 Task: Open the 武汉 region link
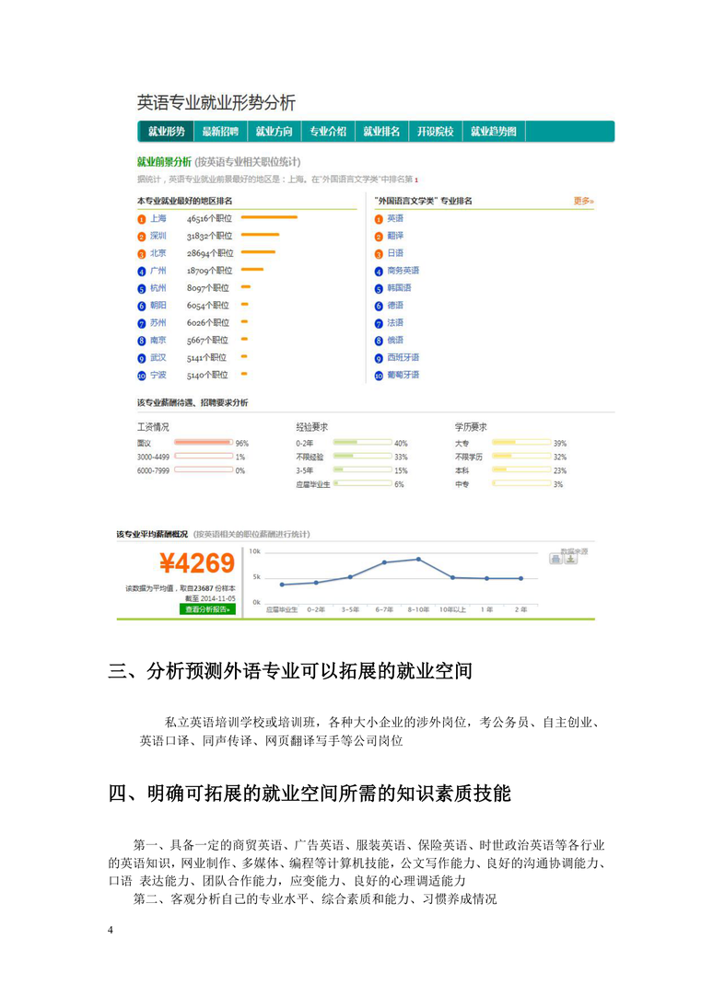click(x=158, y=357)
